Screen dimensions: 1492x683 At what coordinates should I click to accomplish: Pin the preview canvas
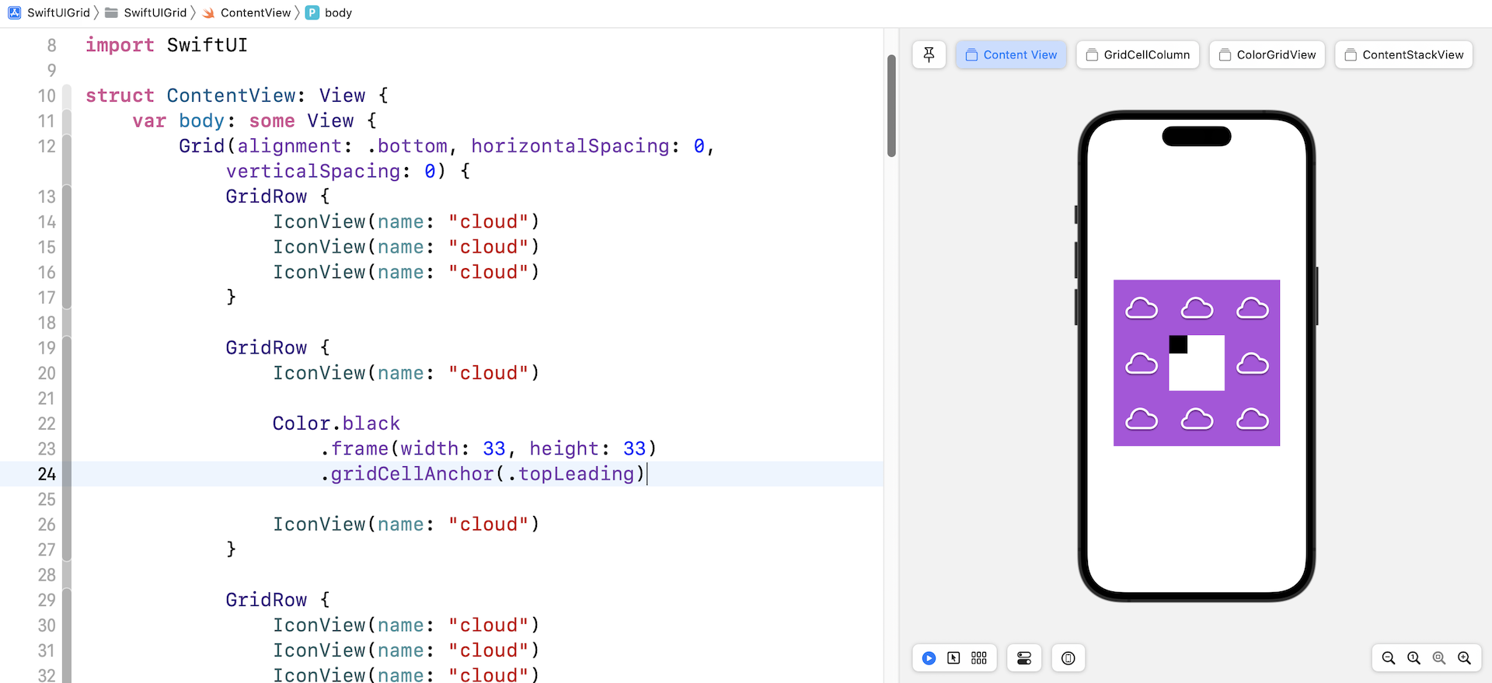tap(929, 54)
